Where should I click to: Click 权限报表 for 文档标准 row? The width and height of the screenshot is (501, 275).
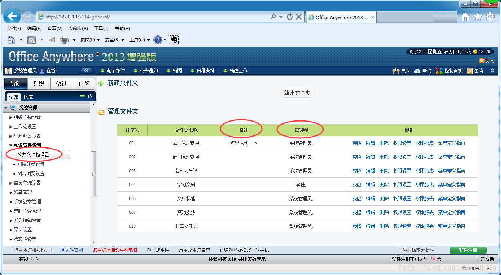click(424, 198)
